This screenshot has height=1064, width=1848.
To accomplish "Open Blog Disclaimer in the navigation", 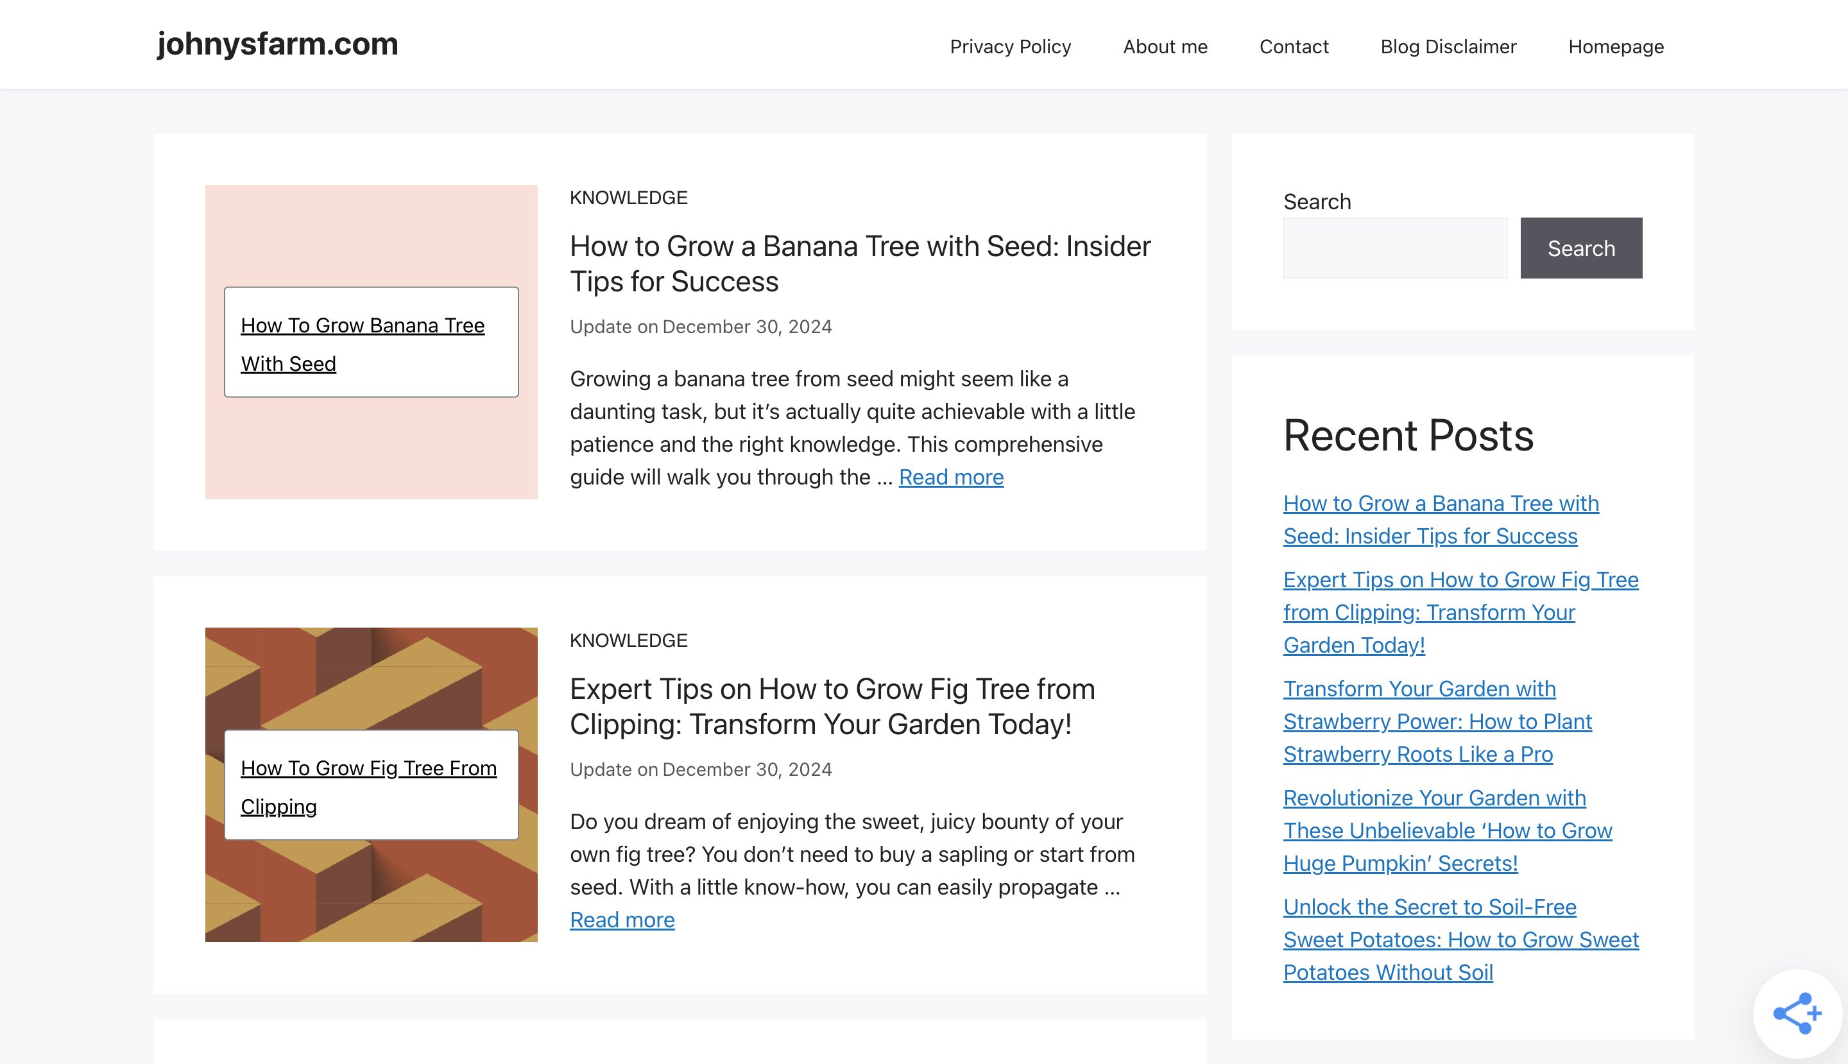I will click(x=1448, y=47).
